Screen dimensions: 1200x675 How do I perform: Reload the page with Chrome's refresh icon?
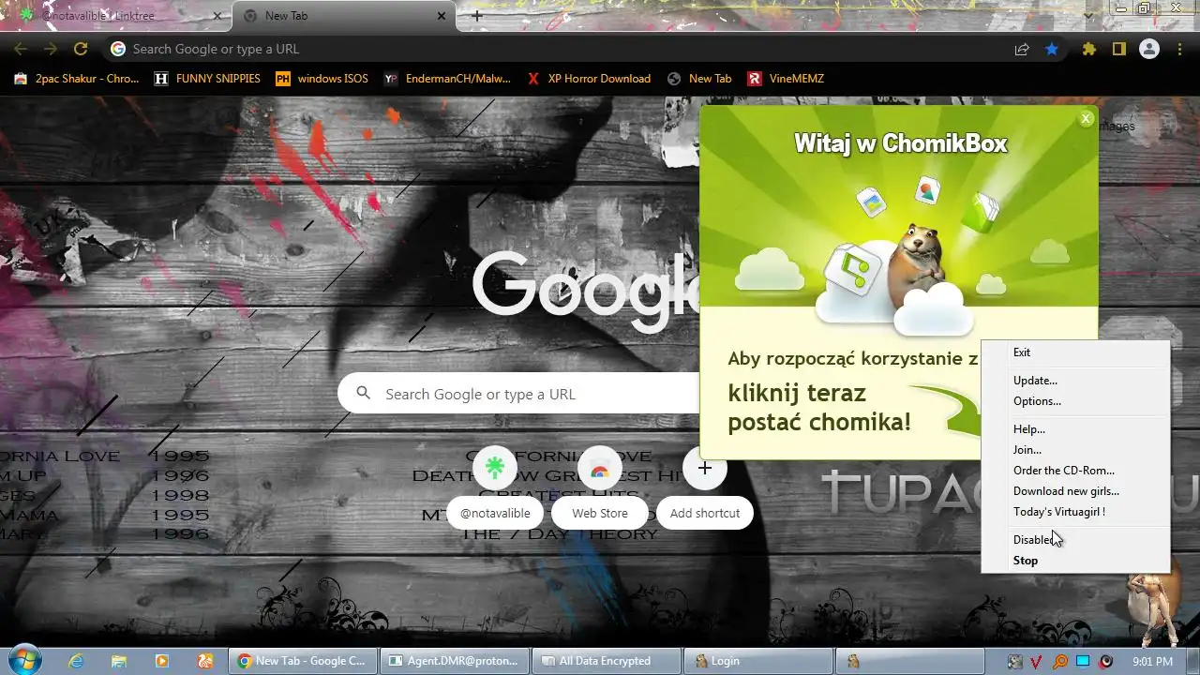point(81,49)
